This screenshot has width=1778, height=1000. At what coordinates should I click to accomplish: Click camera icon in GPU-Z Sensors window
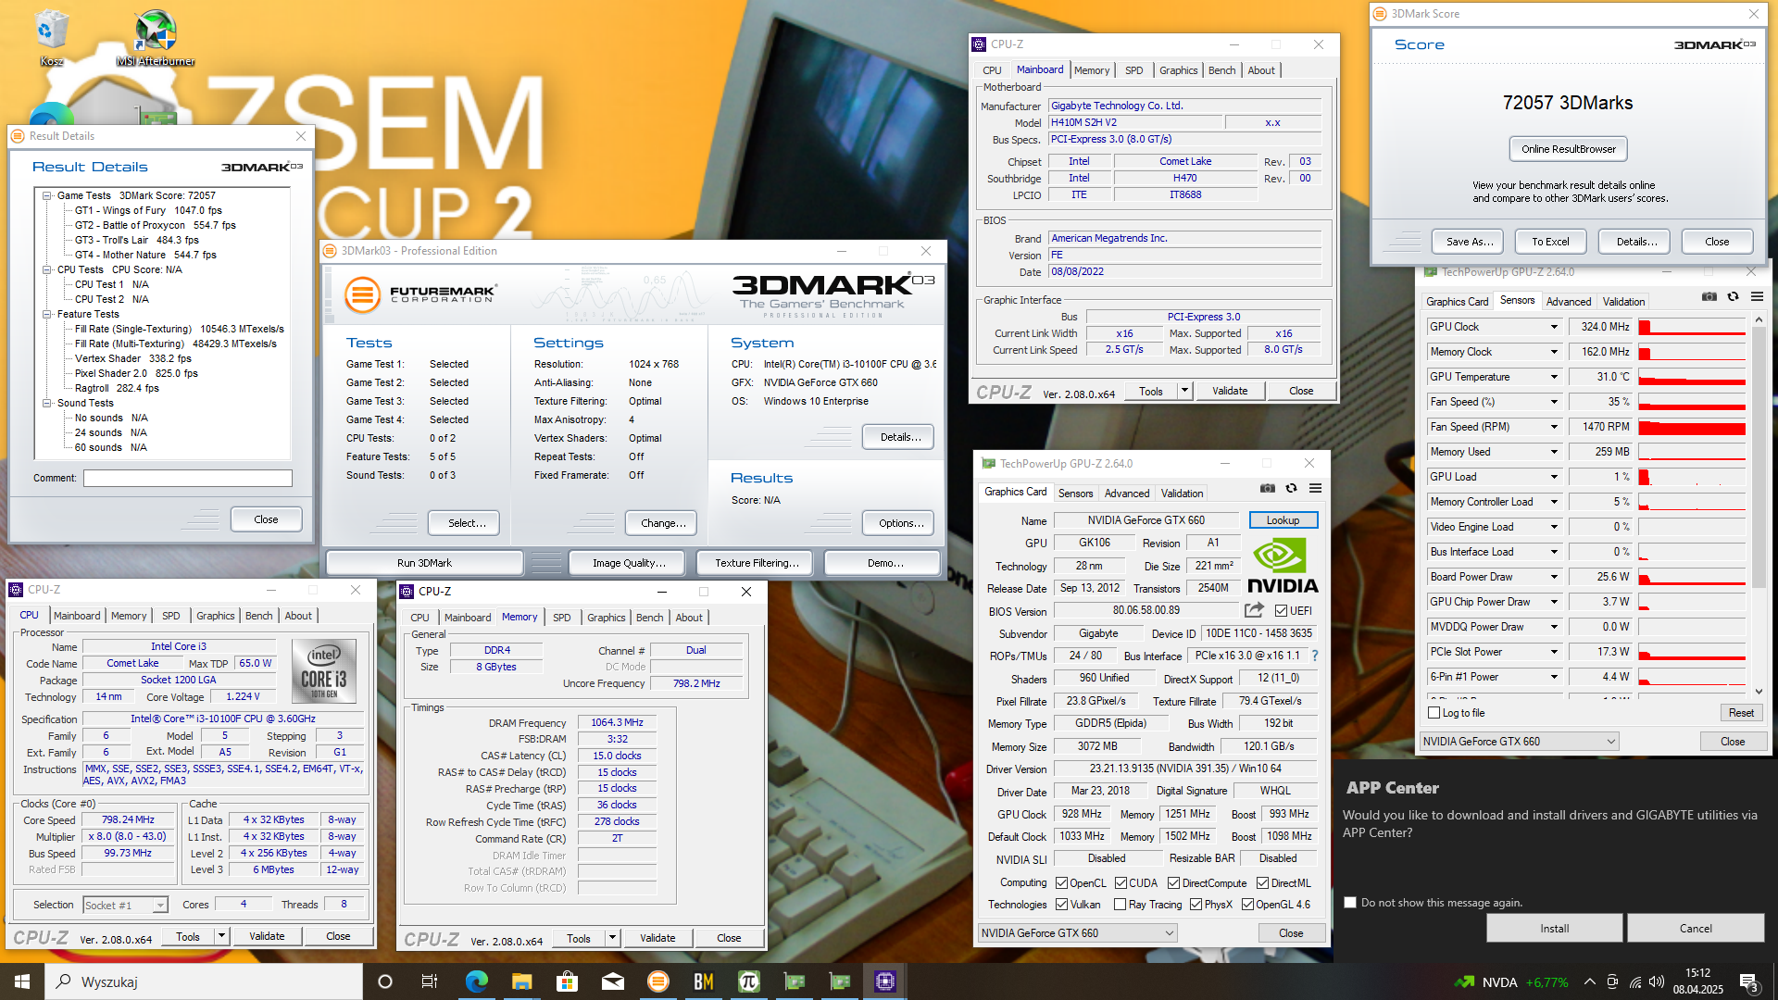(1709, 297)
